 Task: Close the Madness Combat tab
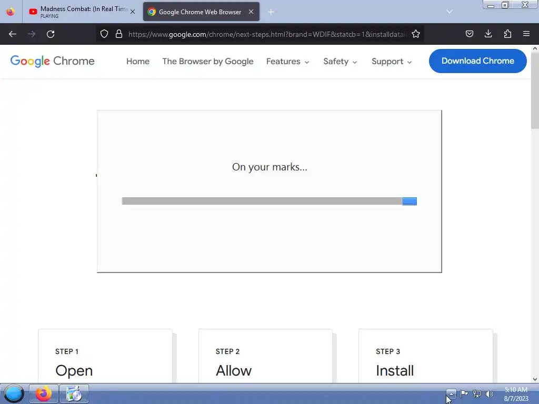click(x=133, y=12)
